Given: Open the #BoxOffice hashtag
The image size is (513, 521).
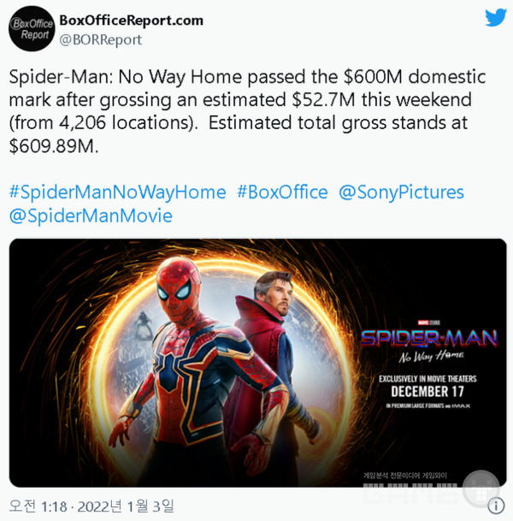Looking at the screenshot, I should click(282, 192).
